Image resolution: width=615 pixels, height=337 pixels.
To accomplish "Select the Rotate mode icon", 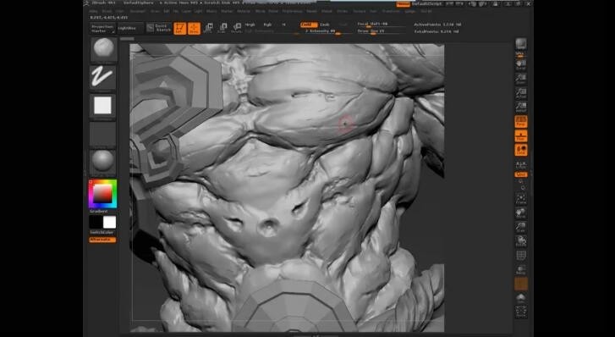I will [237, 27].
